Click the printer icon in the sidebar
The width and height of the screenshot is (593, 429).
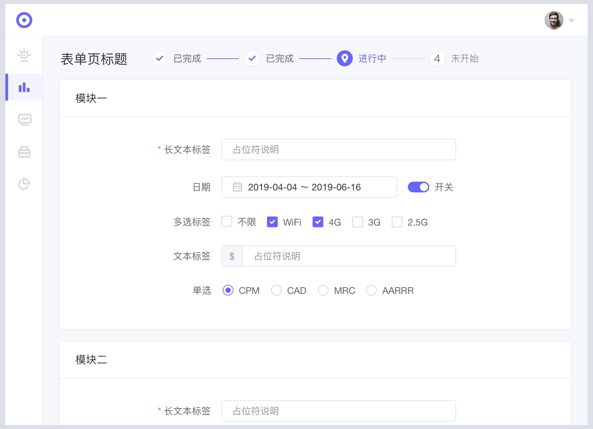tap(24, 152)
